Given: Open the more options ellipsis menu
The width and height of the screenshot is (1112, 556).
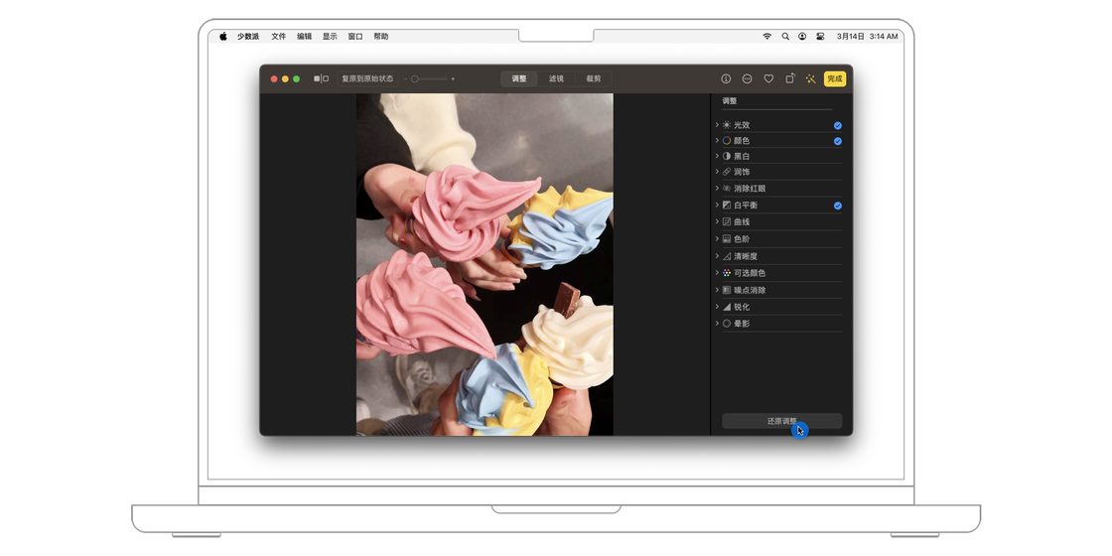Looking at the screenshot, I should coord(747,78).
